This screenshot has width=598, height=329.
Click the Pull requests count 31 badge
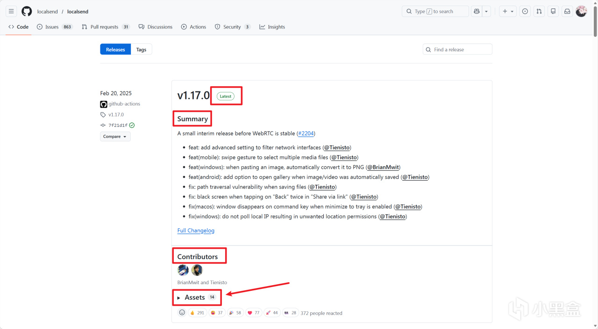126,27
